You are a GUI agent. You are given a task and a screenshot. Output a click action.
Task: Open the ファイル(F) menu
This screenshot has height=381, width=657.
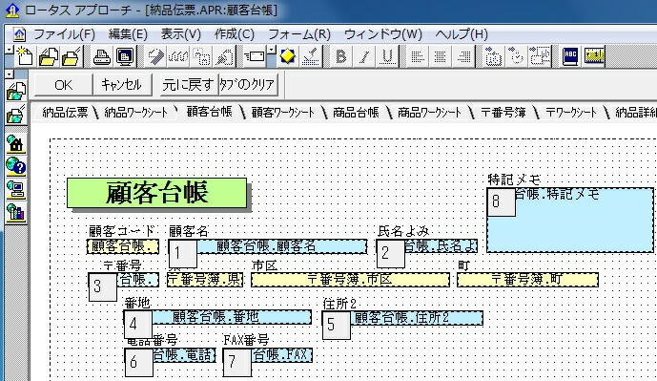coord(64,34)
